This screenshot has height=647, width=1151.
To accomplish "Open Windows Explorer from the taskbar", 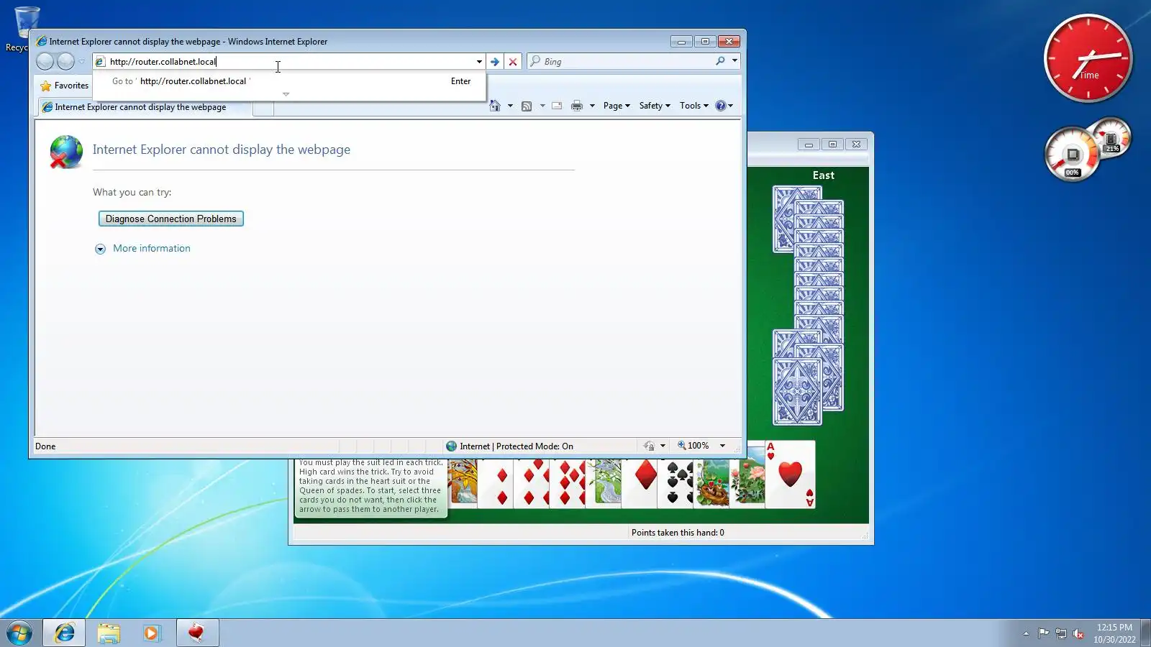I will coord(109,633).
